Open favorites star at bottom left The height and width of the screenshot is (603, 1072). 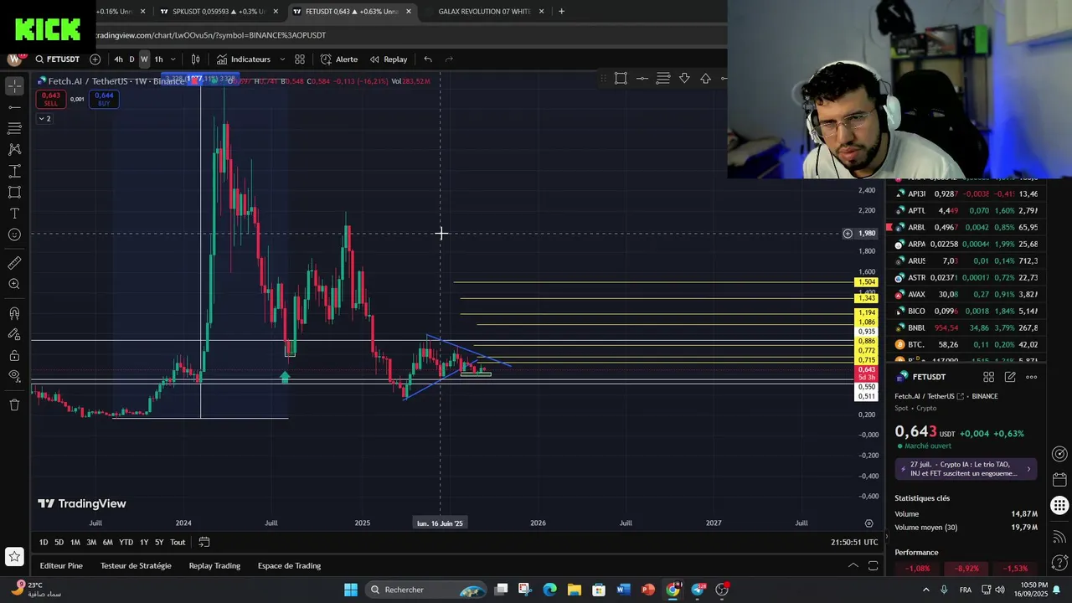pyautogui.click(x=14, y=557)
